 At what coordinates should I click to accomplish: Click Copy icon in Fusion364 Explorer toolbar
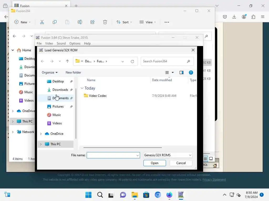click(55, 22)
